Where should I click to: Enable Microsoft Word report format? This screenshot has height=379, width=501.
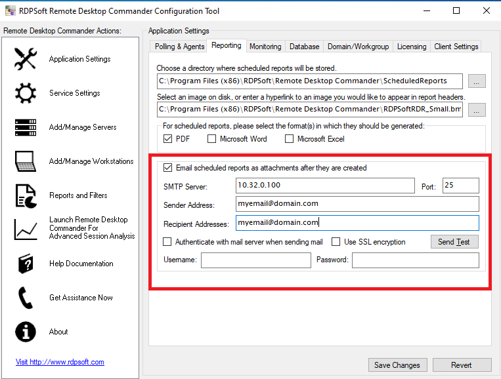point(211,139)
